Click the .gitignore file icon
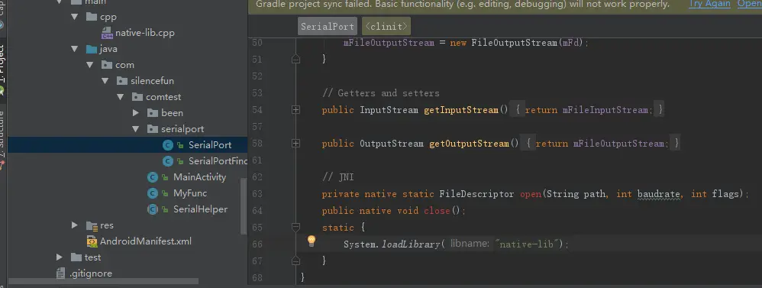762x288 pixels. 61,273
